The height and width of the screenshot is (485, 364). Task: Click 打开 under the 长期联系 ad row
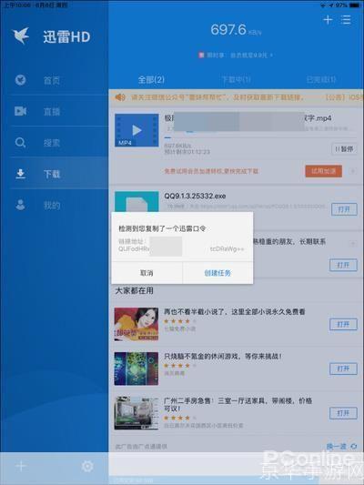343,265
